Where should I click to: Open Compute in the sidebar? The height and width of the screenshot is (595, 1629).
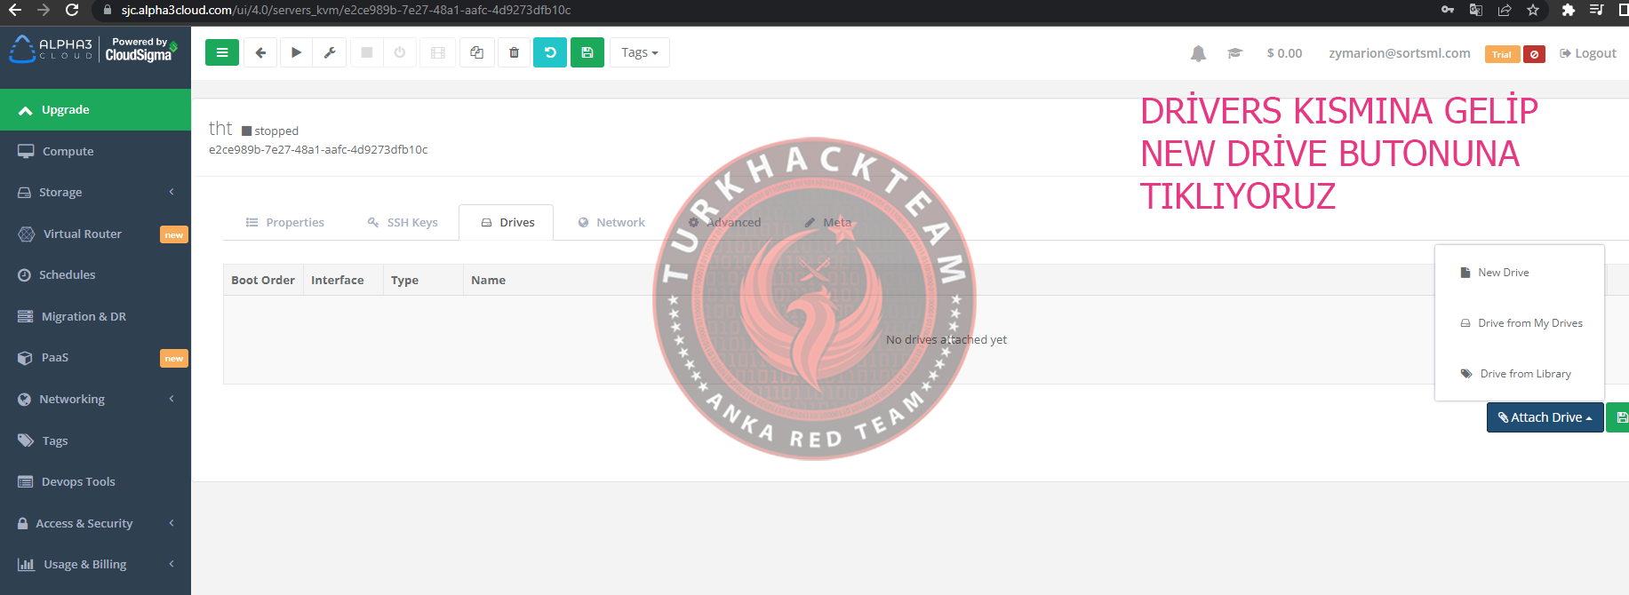point(95,151)
